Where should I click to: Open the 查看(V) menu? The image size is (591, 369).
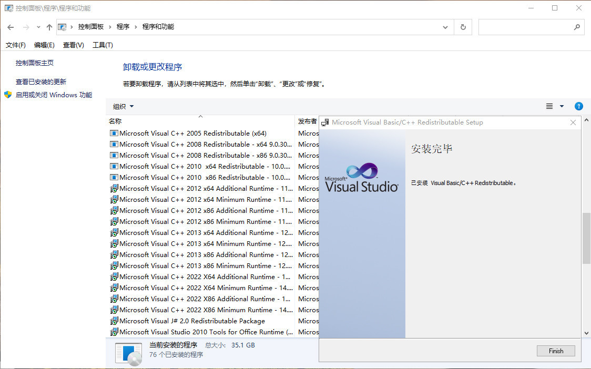click(x=73, y=45)
